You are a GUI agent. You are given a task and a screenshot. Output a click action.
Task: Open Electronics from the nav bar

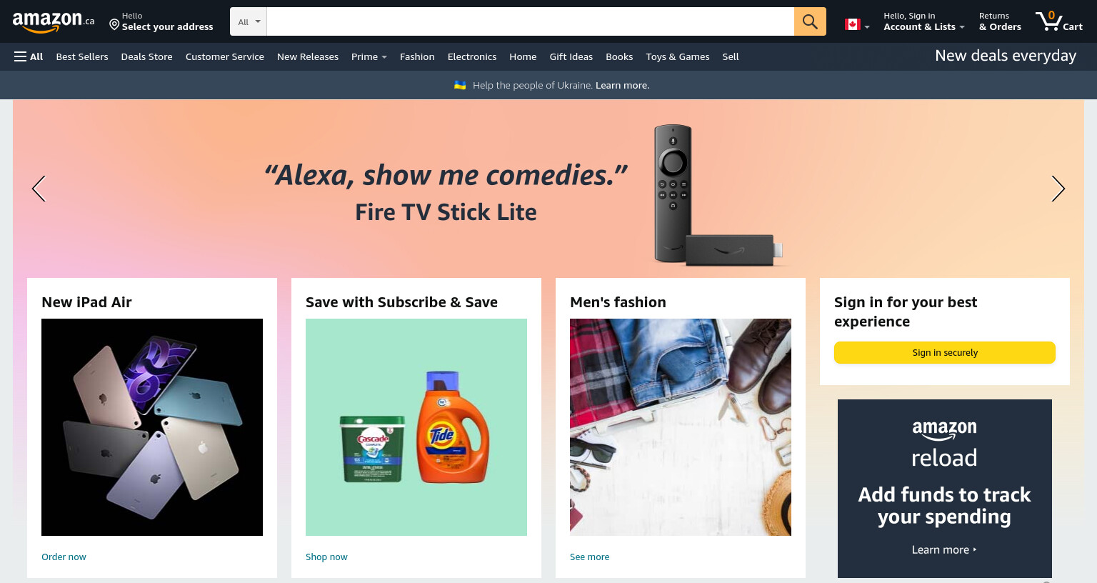pyautogui.click(x=472, y=56)
